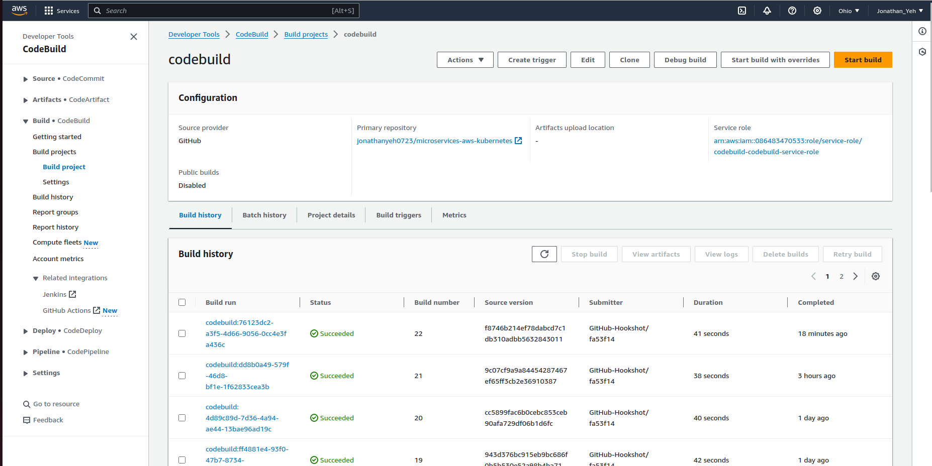Open build run codebuild:76123dc2 link

(246, 333)
